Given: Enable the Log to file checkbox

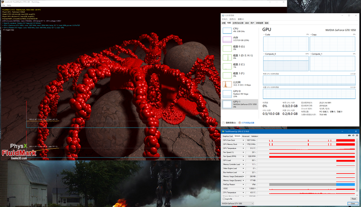Looking at the screenshot, I should click(224, 199).
